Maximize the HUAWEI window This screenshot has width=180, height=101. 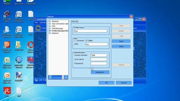click(x=140, y=19)
